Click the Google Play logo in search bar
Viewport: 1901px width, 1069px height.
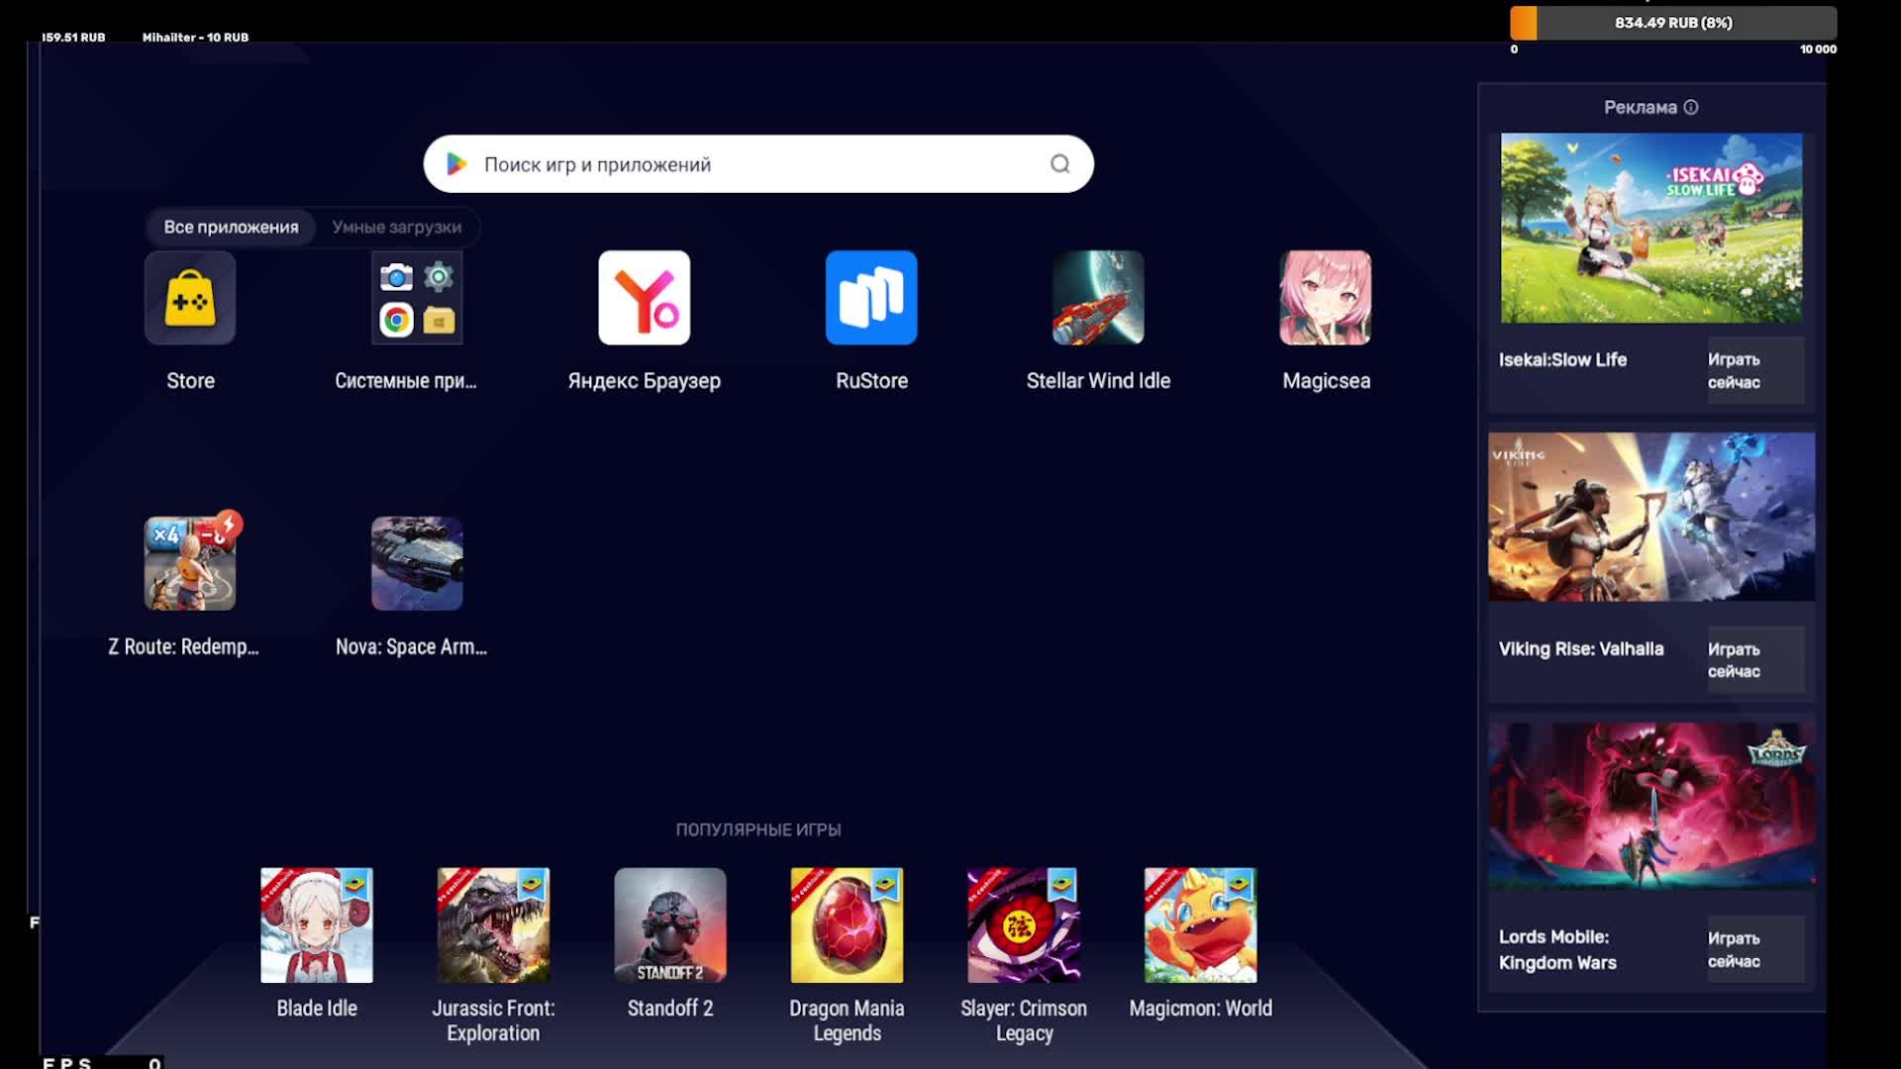(456, 164)
